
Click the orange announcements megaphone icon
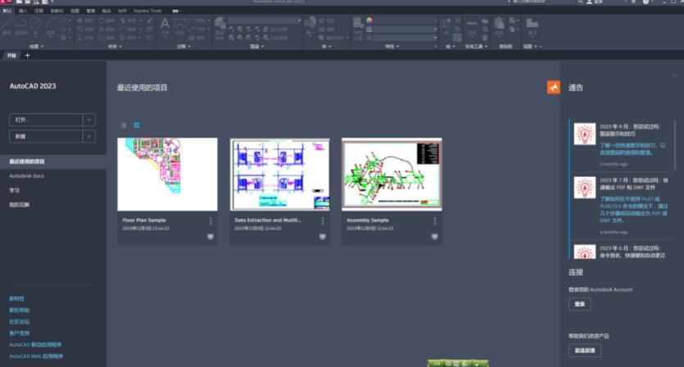(x=554, y=88)
